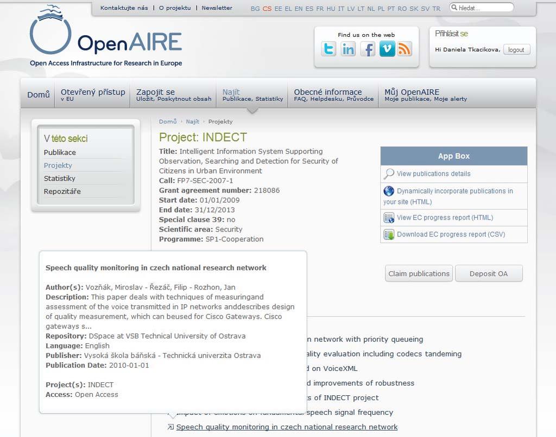Click the hledat search field

pos(482,8)
